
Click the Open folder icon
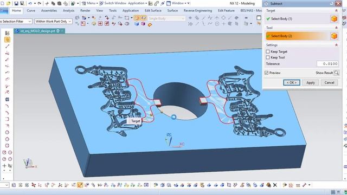[x=9, y=3]
